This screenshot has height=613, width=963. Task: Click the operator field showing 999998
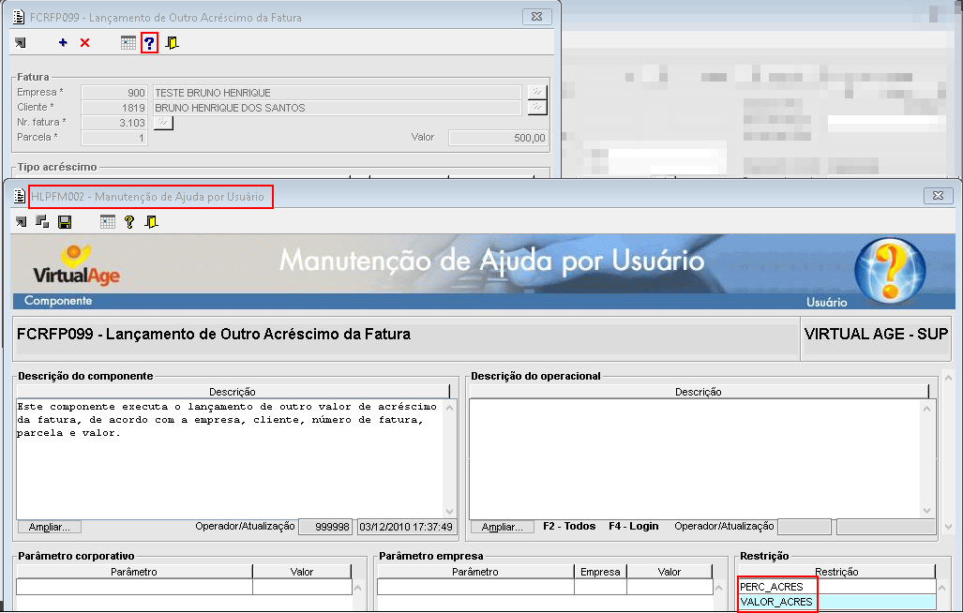[325, 527]
